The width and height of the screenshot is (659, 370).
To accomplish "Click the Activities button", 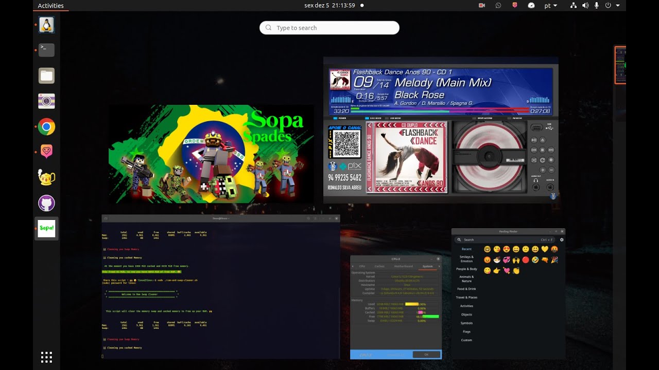I will tap(50, 6).
